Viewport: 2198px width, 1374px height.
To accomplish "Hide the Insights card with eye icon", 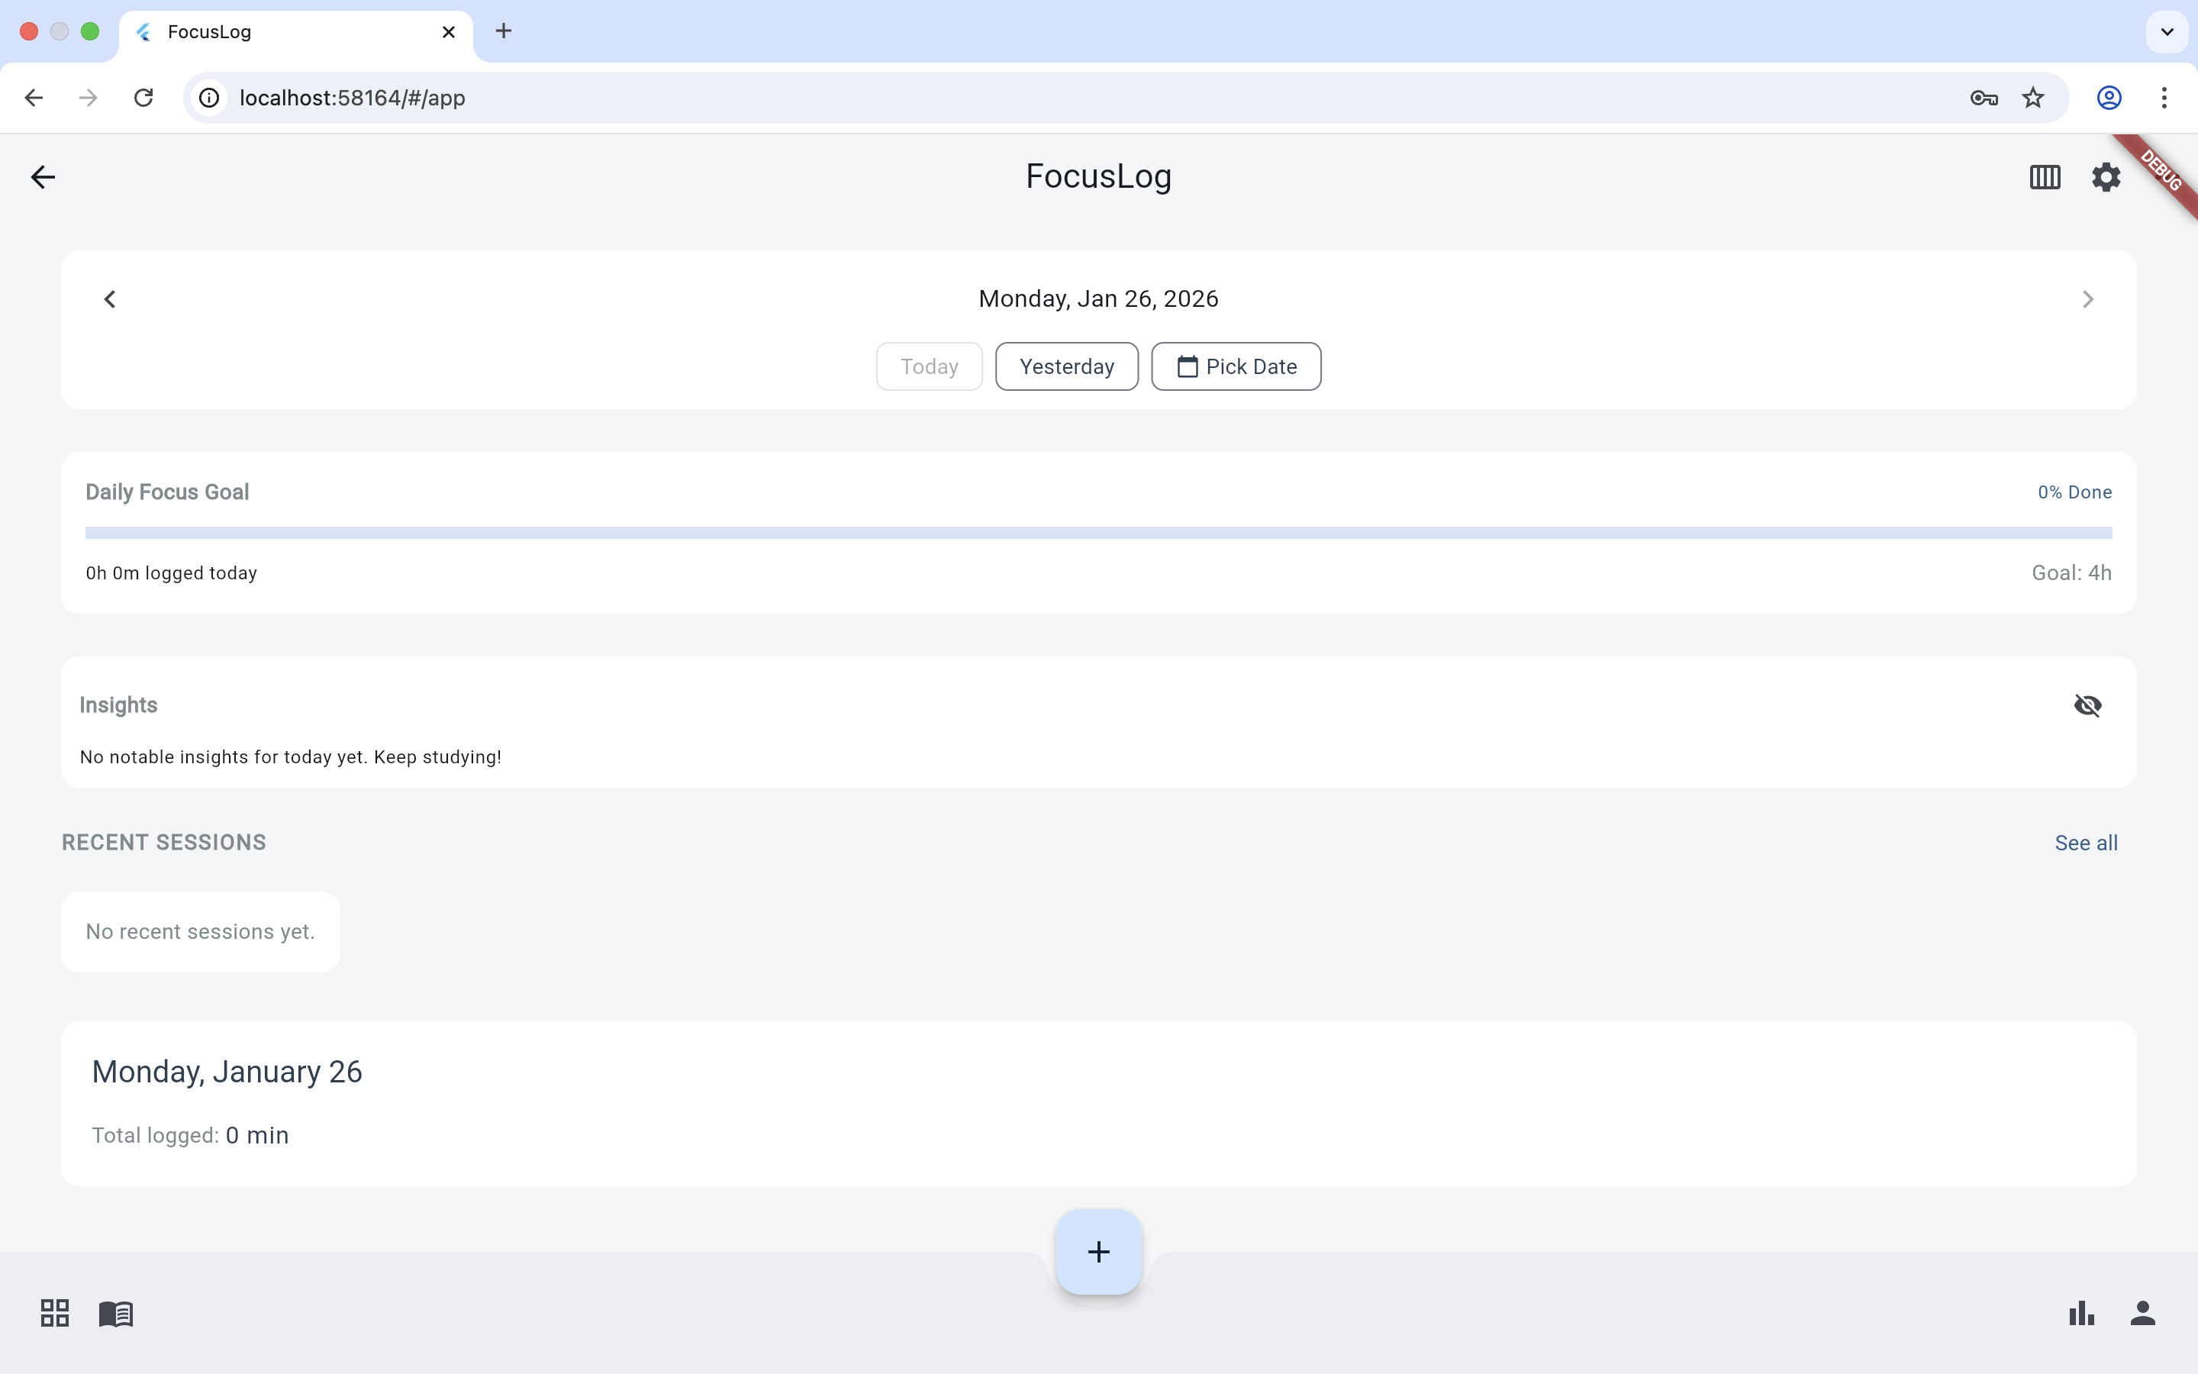I will pos(2087,705).
